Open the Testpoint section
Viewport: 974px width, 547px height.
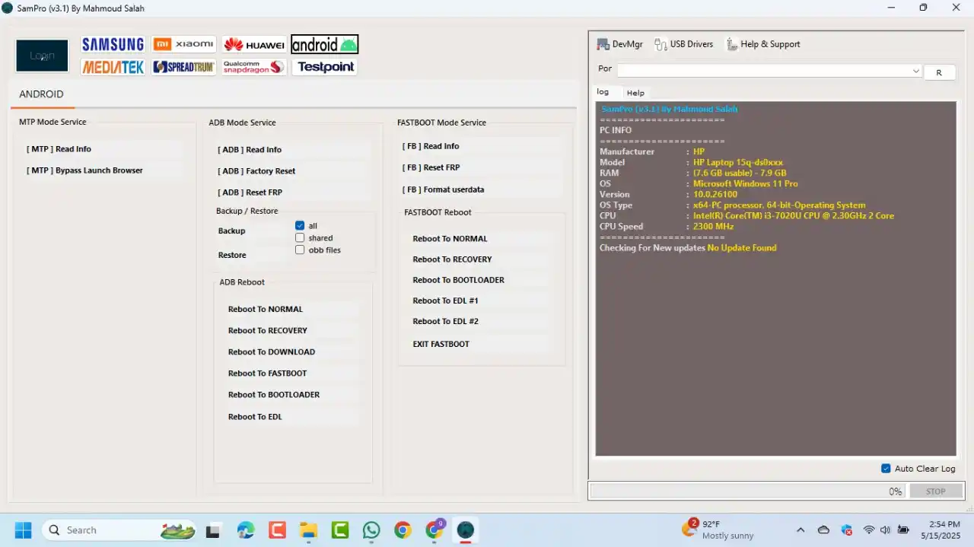pos(325,67)
